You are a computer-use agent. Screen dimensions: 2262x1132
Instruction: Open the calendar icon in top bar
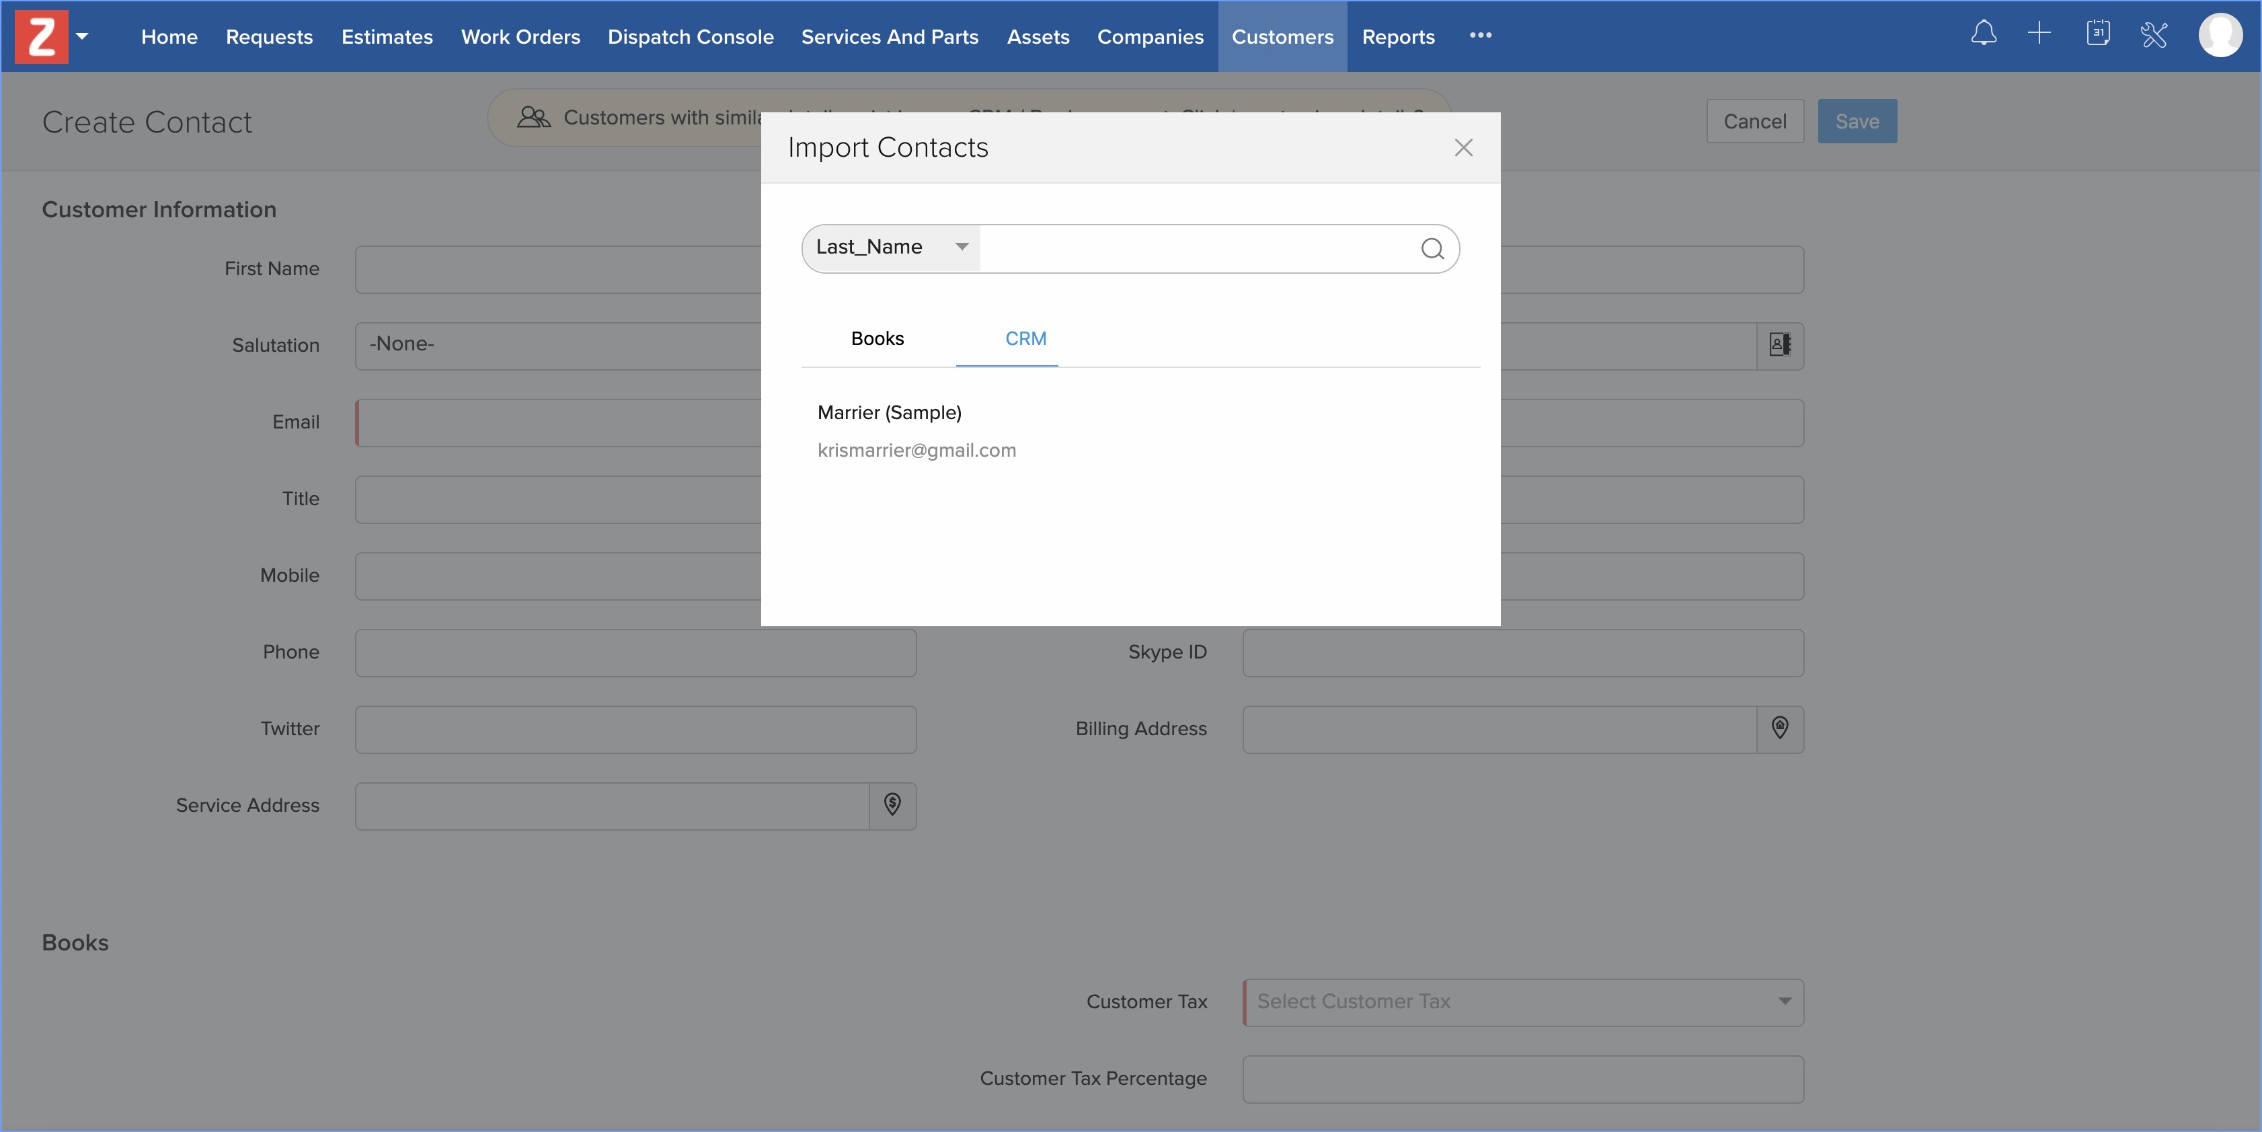tap(2098, 34)
